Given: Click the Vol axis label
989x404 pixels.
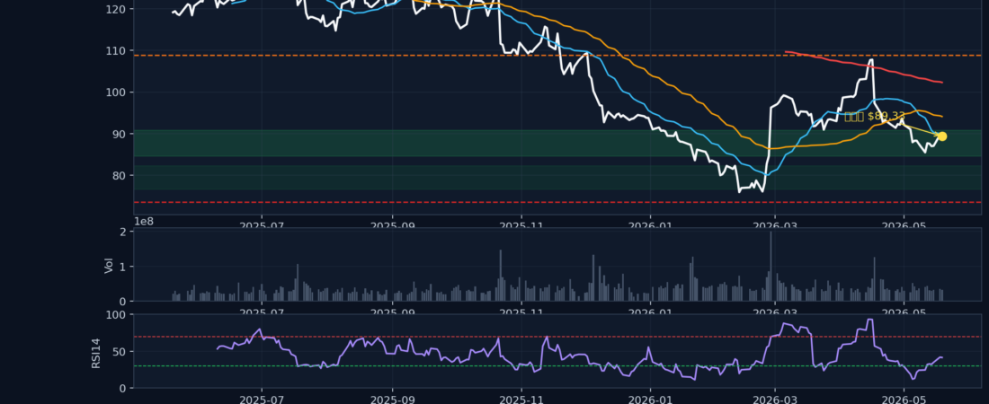Looking at the screenshot, I should pos(109,266).
